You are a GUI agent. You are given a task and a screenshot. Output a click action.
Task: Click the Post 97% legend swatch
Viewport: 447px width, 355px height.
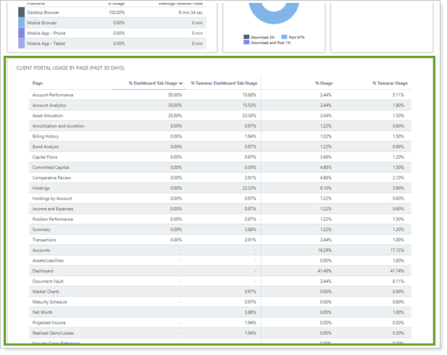pyautogui.click(x=283, y=35)
